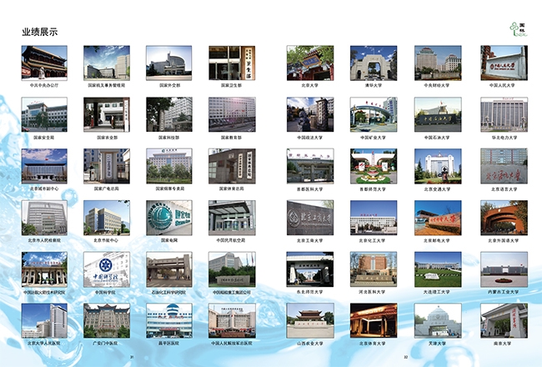Select the 首都师范大学 flower bed photo
Image resolution: width=542 pixels, height=367 pixels.
373,165
